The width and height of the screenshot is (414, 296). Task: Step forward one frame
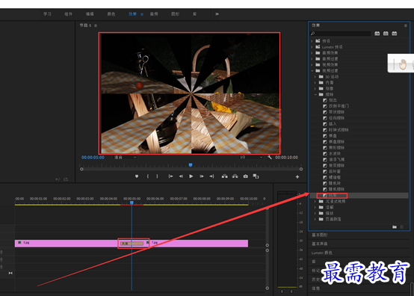[x=202, y=176]
